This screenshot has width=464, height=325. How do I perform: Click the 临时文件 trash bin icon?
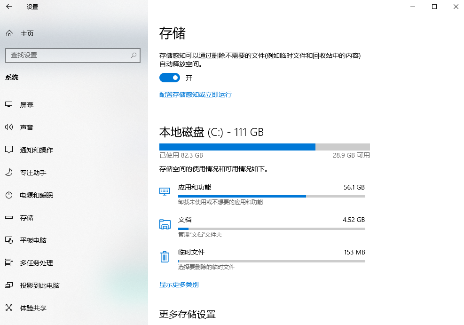[165, 257]
